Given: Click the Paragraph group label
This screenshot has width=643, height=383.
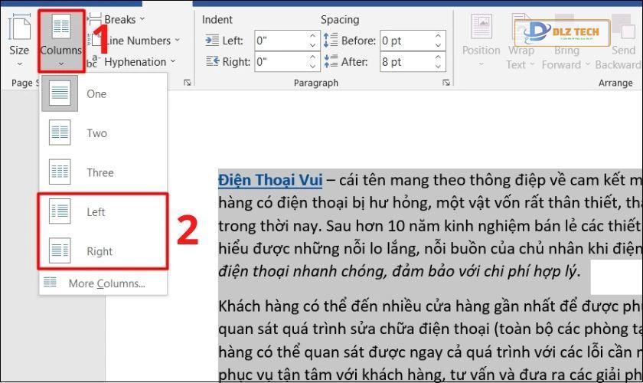Looking at the screenshot, I should (x=315, y=83).
